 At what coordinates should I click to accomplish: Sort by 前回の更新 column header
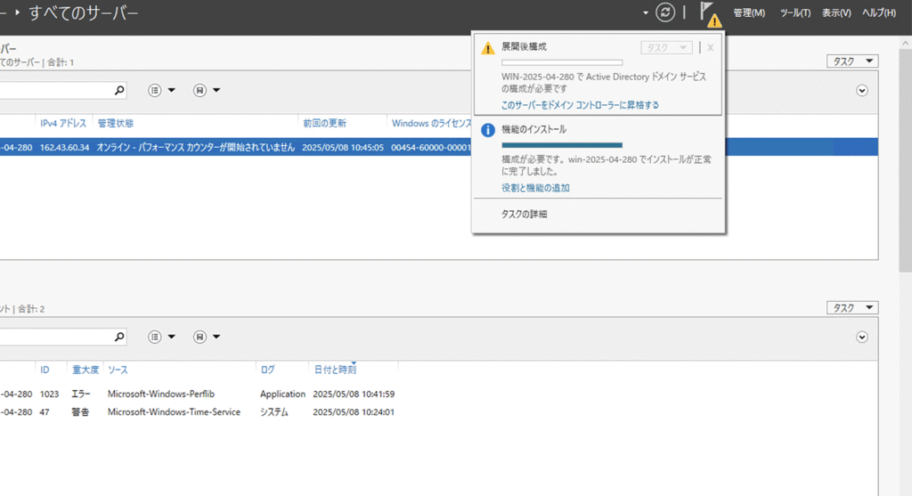tap(324, 123)
